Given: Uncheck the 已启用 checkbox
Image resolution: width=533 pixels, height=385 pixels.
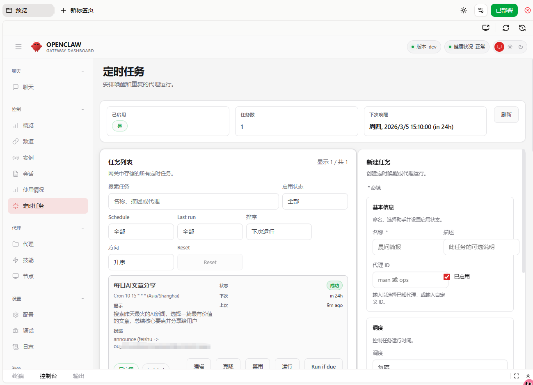Looking at the screenshot, I should [x=447, y=277].
